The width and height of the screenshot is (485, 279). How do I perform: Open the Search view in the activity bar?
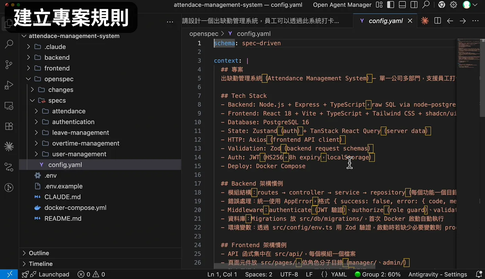click(x=9, y=44)
